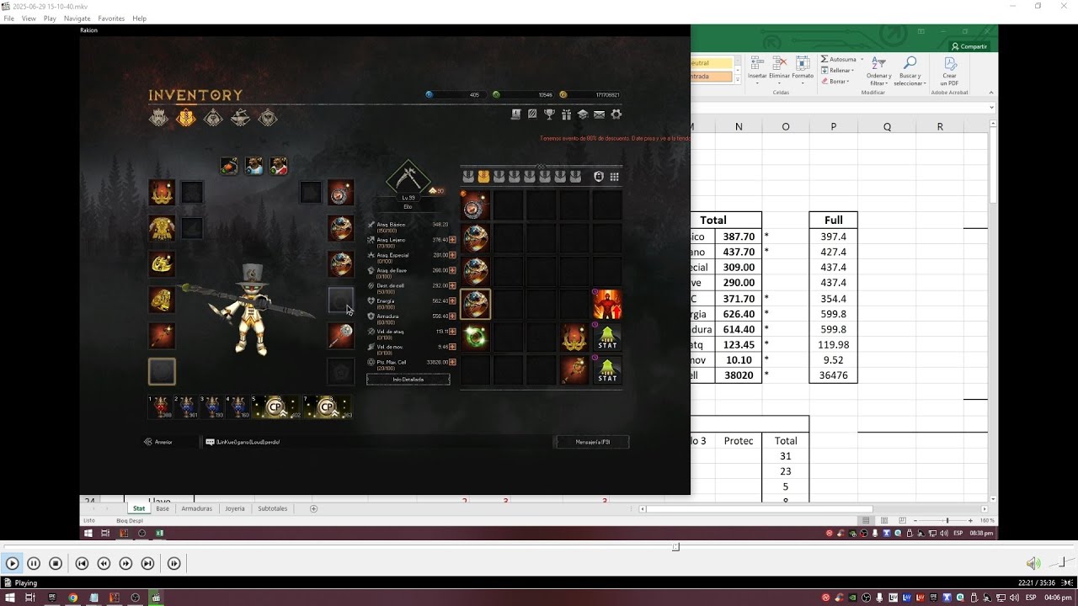Open the View menu
This screenshot has width=1078, height=606.
tap(29, 18)
